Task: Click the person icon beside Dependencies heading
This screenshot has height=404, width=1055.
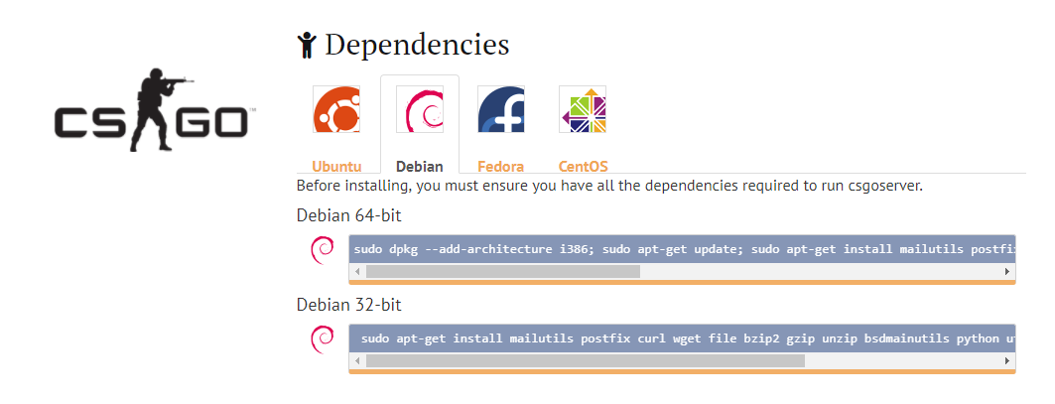Action: (x=306, y=45)
